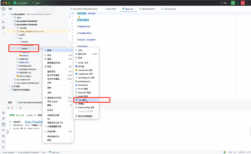
Task: Open the Build hammer tool window
Action: [x=3, y=119]
